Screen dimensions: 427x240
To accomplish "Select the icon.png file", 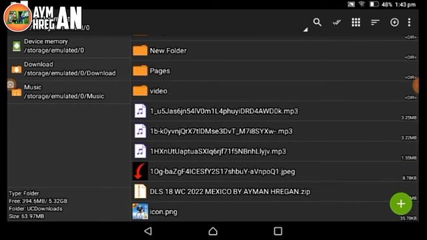I will coord(275,212).
